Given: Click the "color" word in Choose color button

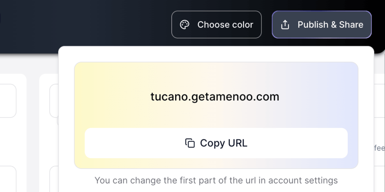Looking at the screenshot, I should click(x=241, y=25).
